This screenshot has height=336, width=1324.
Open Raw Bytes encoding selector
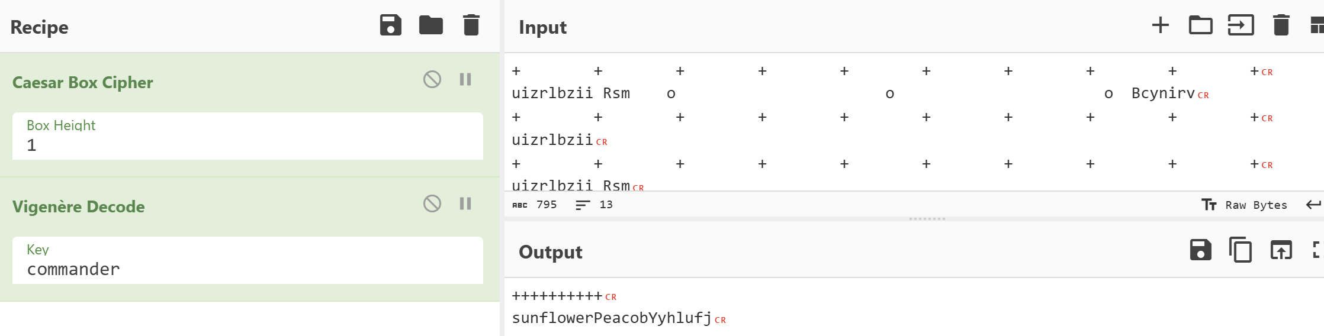(1245, 205)
